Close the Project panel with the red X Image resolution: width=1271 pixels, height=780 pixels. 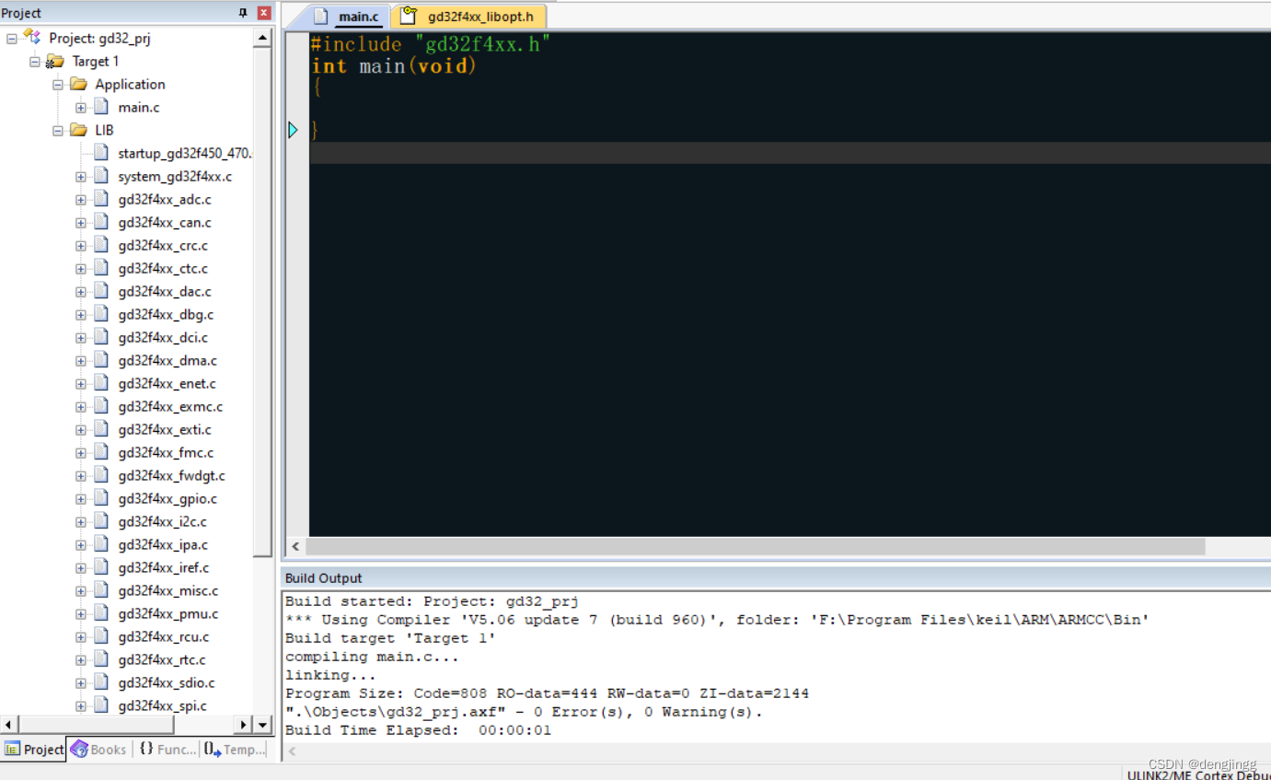[264, 13]
